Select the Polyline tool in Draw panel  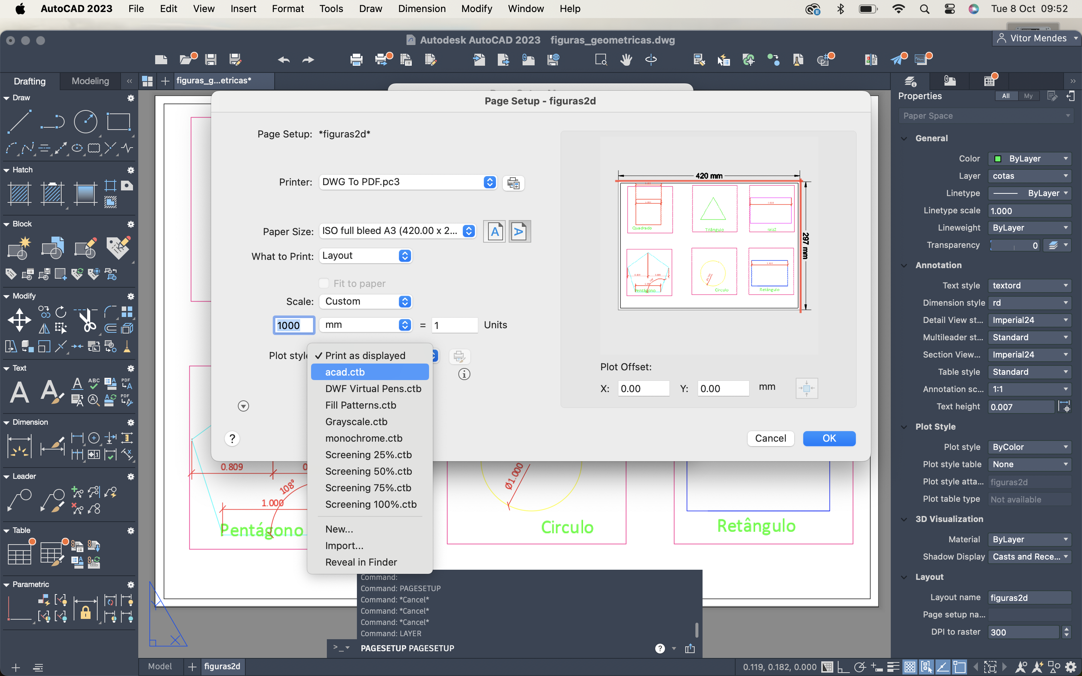tap(52, 121)
